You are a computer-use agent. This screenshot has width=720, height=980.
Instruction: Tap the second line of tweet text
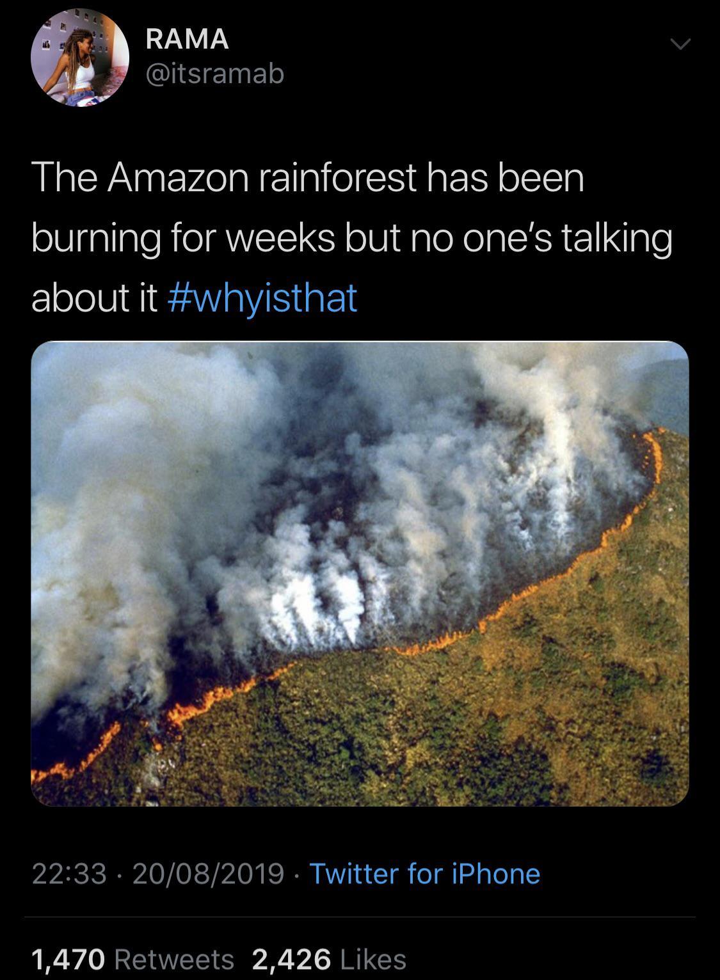point(352,238)
